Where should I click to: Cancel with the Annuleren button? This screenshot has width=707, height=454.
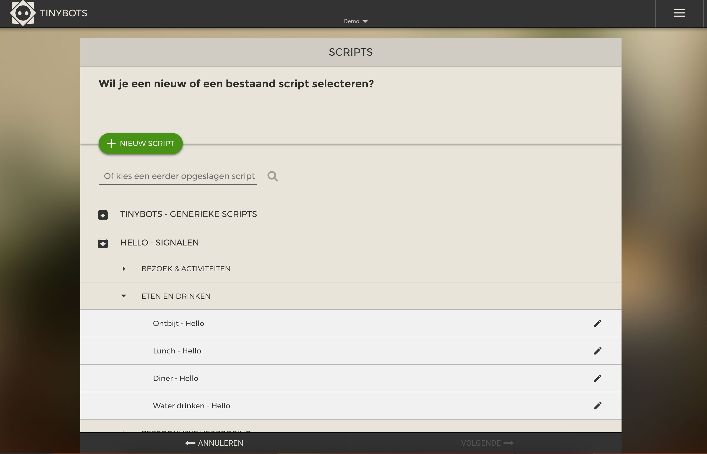pyautogui.click(x=215, y=443)
